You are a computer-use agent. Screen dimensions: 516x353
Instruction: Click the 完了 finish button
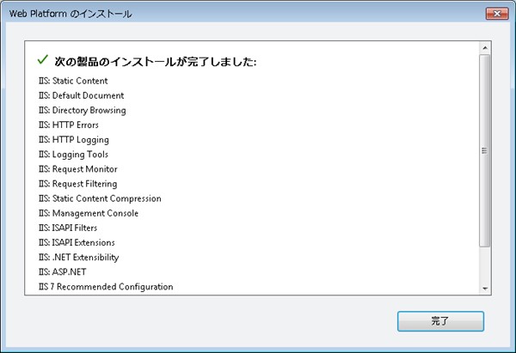(x=440, y=320)
